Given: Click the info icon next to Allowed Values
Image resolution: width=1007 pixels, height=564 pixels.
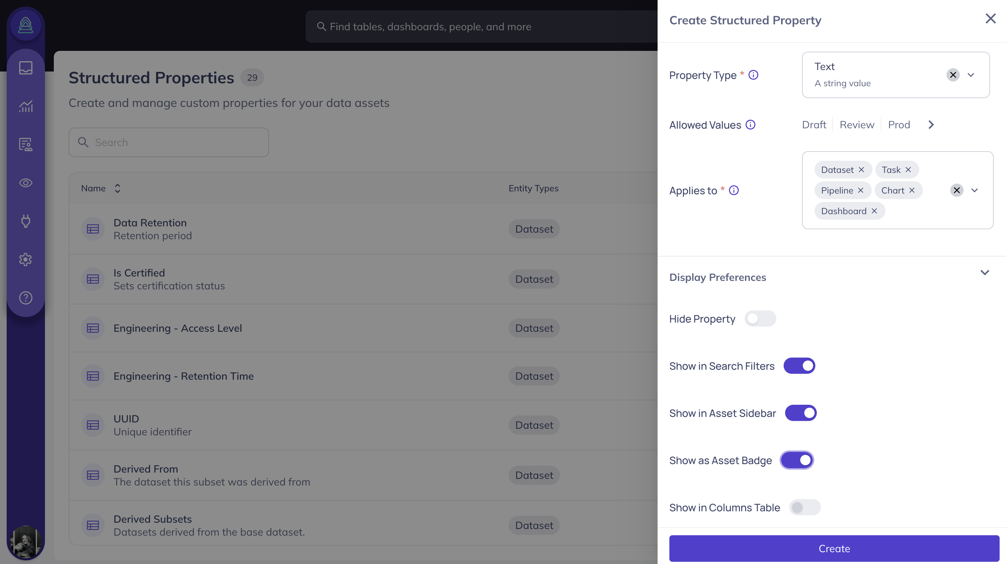Looking at the screenshot, I should point(750,125).
